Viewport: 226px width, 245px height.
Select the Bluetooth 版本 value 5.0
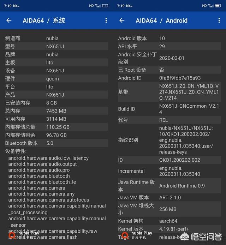point(50,143)
